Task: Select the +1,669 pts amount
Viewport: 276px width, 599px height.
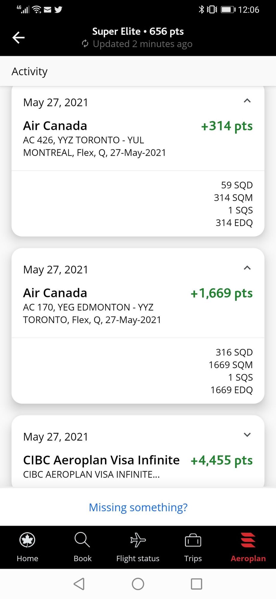Action: (222, 293)
